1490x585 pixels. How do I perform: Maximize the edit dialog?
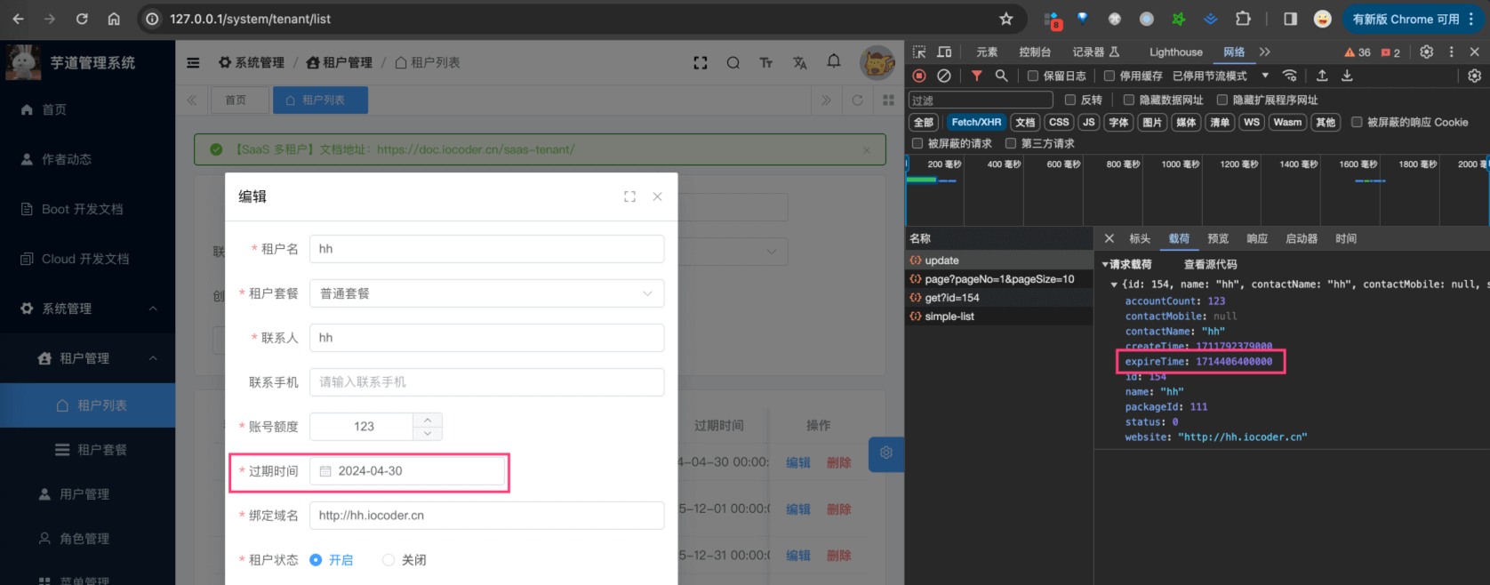click(629, 196)
